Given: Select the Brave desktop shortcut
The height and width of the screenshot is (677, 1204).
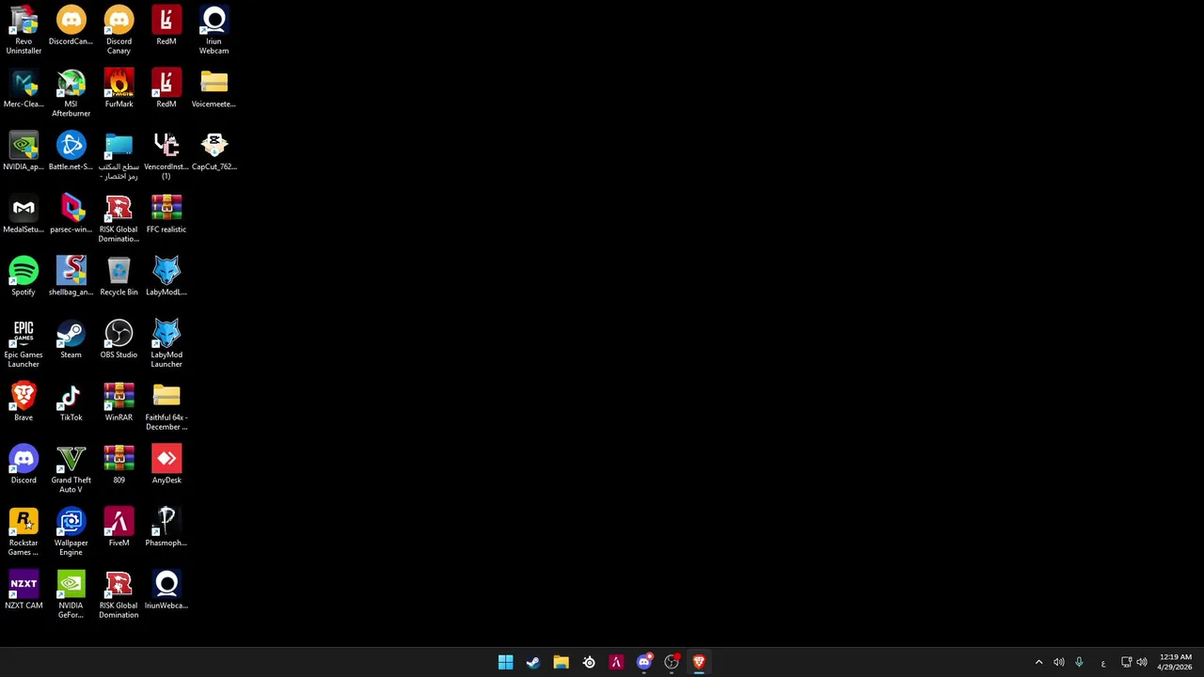Looking at the screenshot, I should click(24, 401).
